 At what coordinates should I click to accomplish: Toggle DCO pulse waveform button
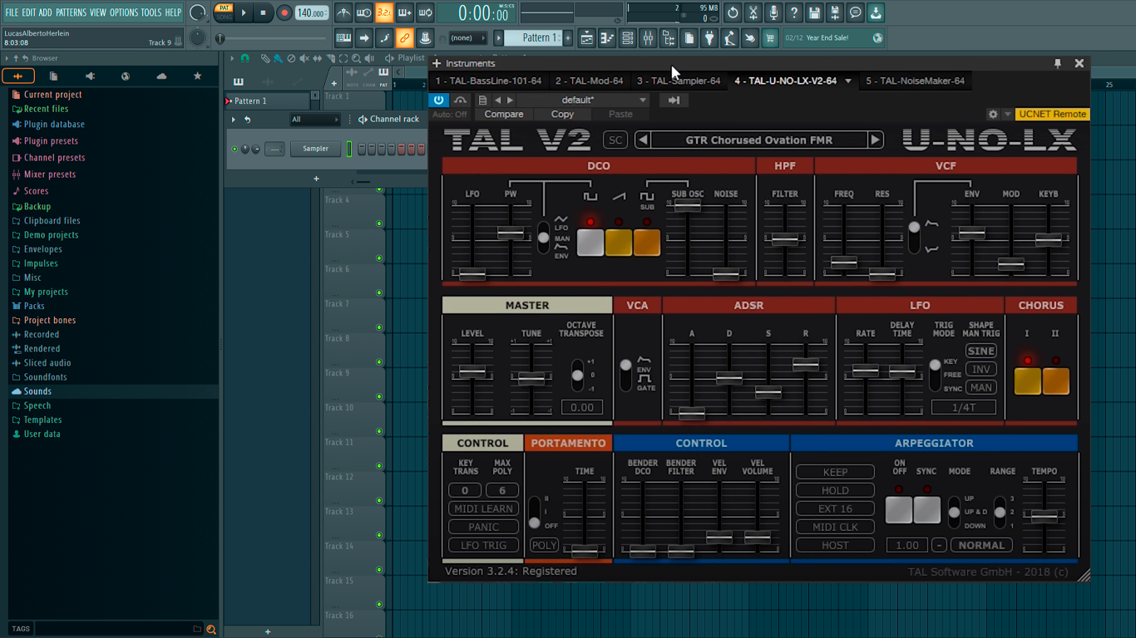tap(590, 243)
